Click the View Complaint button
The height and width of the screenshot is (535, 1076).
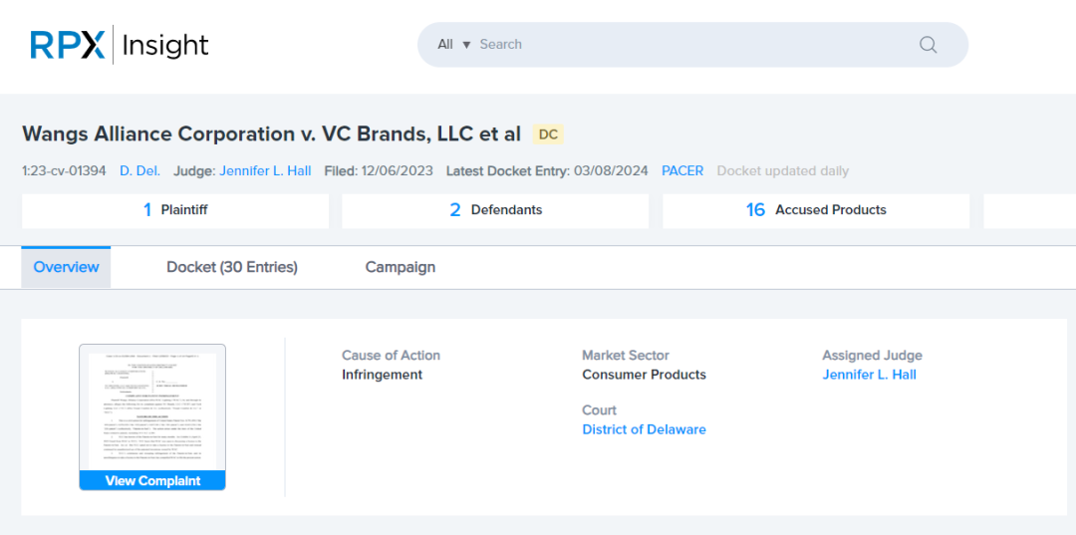click(x=152, y=481)
